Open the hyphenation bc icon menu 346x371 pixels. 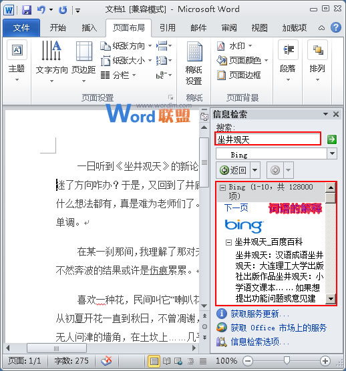click(164, 75)
